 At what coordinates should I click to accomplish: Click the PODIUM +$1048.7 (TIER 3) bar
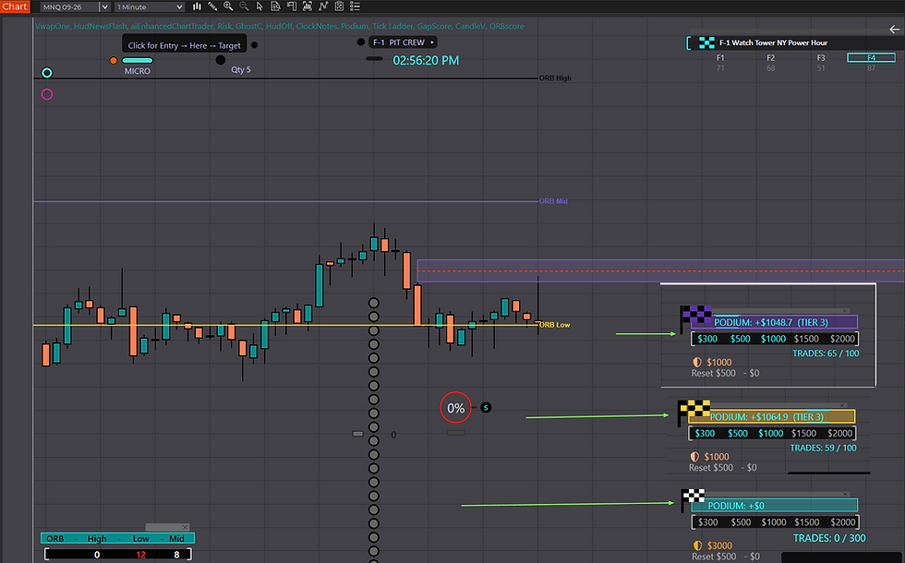774,322
